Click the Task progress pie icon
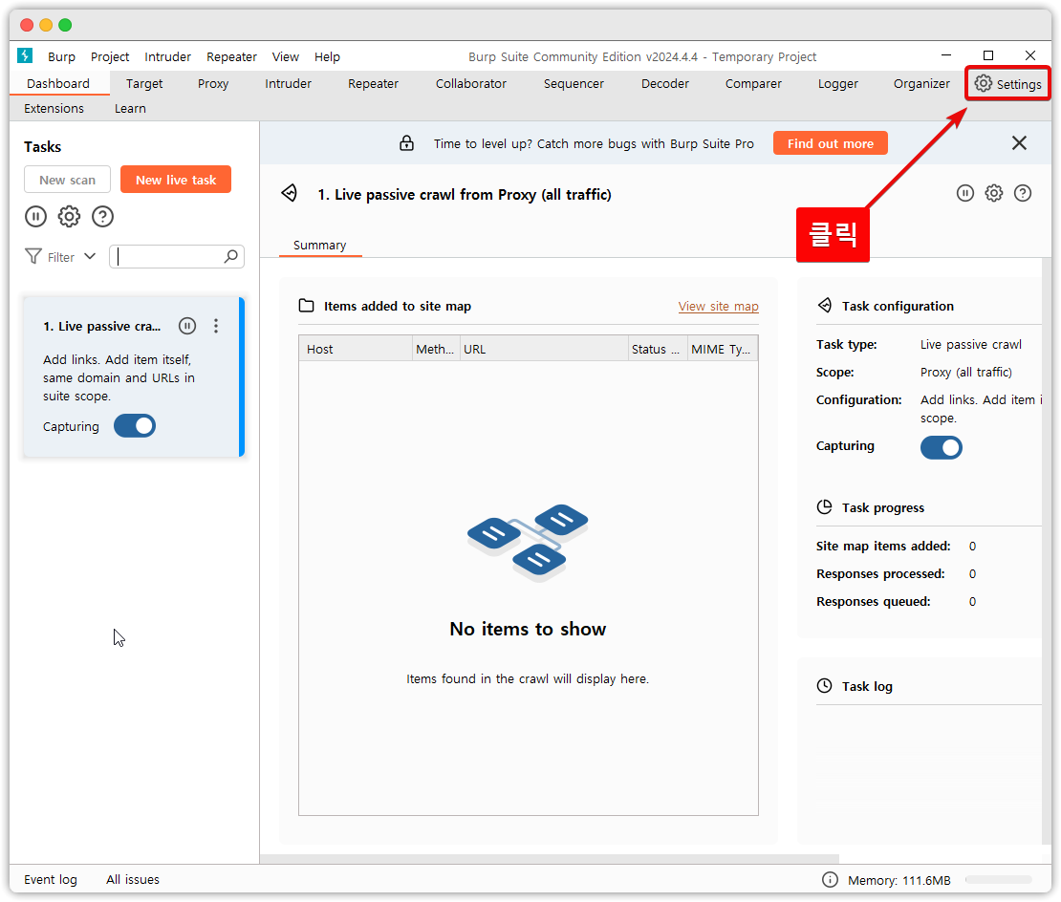This screenshot has width=1061, height=902. [x=824, y=507]
